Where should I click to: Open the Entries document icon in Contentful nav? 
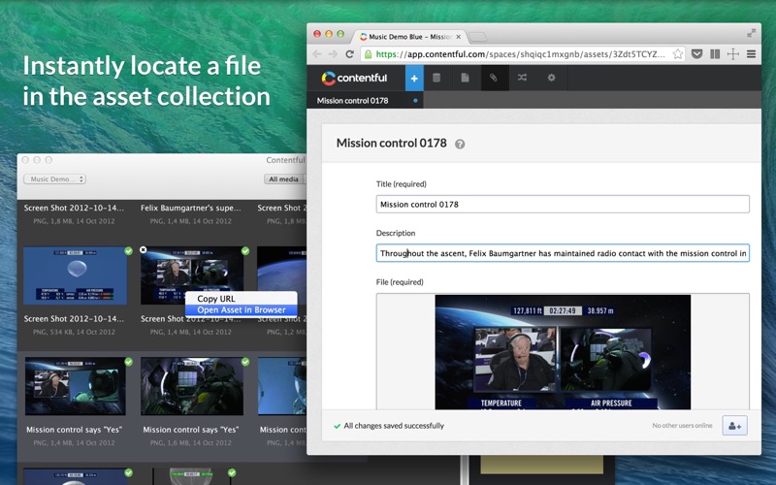(x=465, y=78)
